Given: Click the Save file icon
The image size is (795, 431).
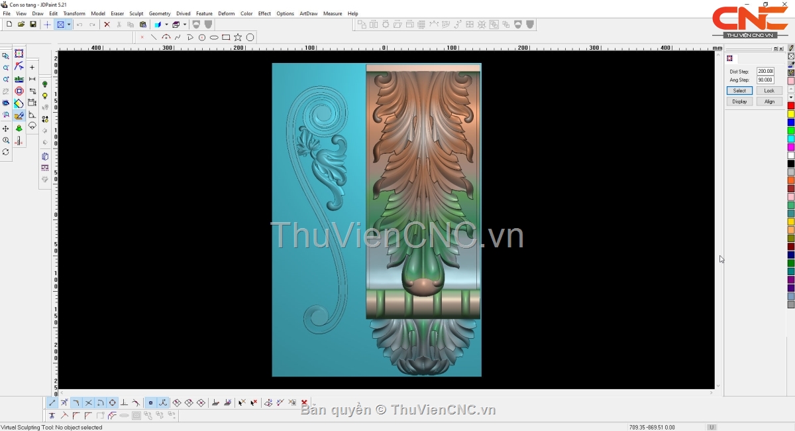Looking at the screenshot, I should (x=32, y=25).
